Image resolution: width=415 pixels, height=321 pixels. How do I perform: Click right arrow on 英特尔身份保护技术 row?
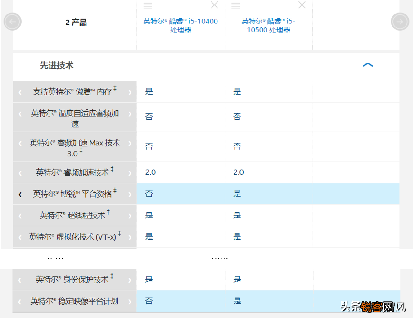[130, 280]
